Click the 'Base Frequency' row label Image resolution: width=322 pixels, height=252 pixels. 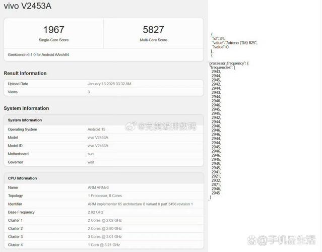pyautogui.click(x=21, y=212)
